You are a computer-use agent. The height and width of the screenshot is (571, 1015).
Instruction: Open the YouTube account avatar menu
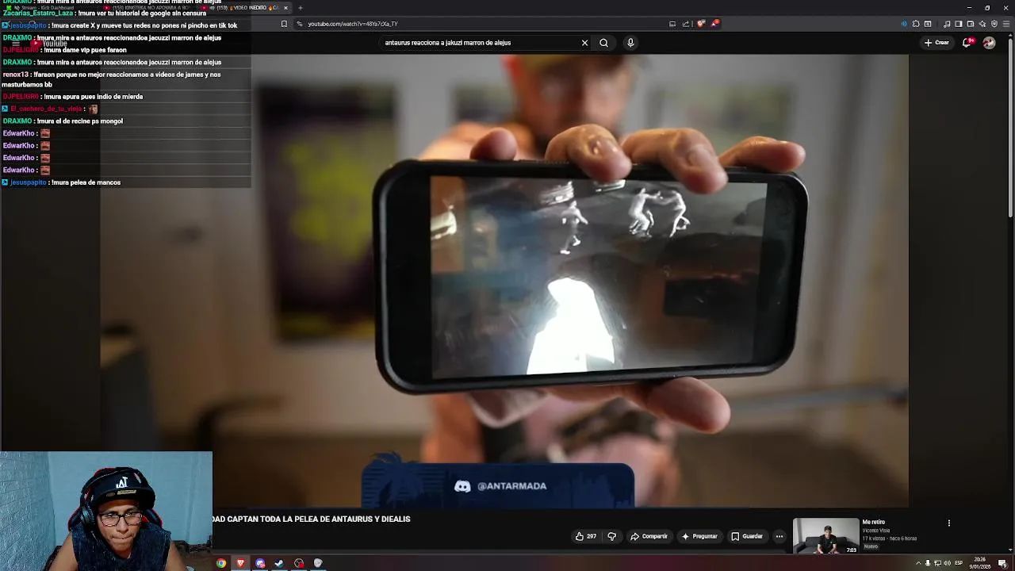click(x=989, y=43)
